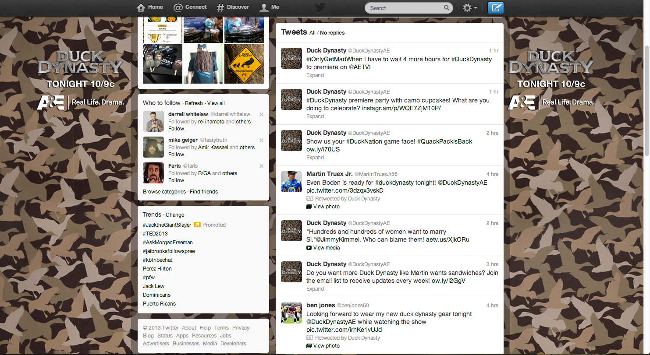The height and width of the screenshot is (355, 650).
Task: Change the Trends location
Action: (175, 215)
